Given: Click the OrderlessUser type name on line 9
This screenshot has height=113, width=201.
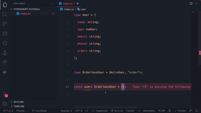Looking at the screenshot, I should (x=93, y=73).
